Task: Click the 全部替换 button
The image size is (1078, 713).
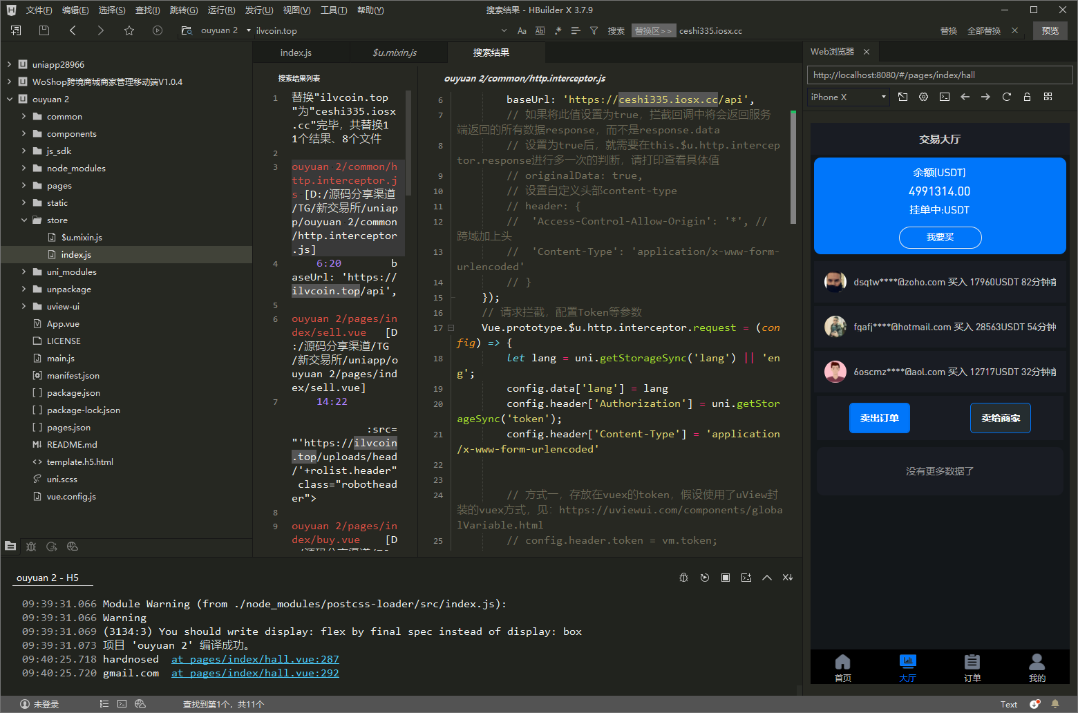Action: click(983, 30)
